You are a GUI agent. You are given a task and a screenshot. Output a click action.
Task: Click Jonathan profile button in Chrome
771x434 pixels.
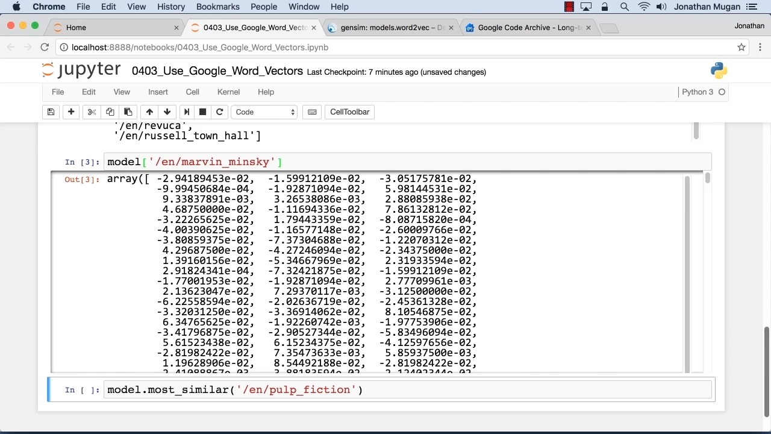(x=749, y=26)
